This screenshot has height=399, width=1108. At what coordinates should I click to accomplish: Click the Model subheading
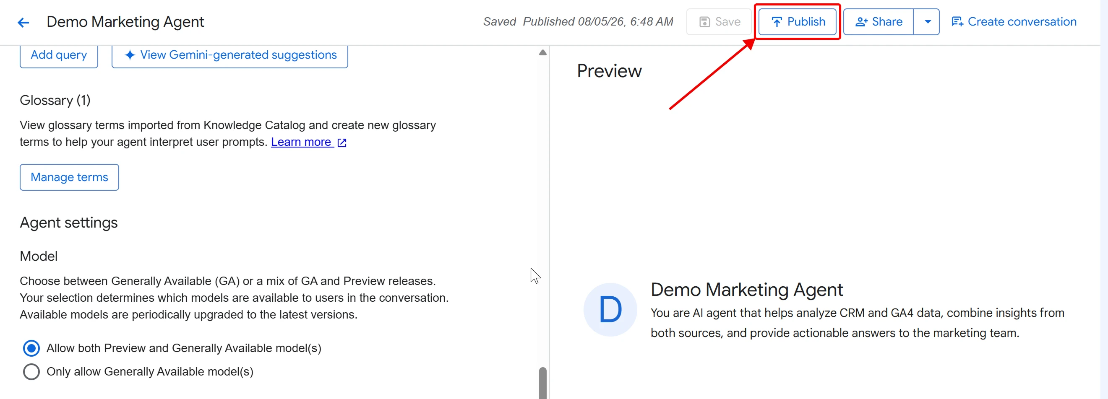point(39,256)
